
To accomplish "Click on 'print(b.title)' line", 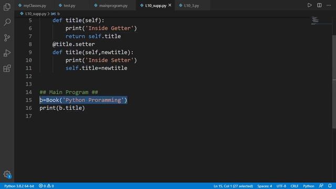I will [62, 108].
